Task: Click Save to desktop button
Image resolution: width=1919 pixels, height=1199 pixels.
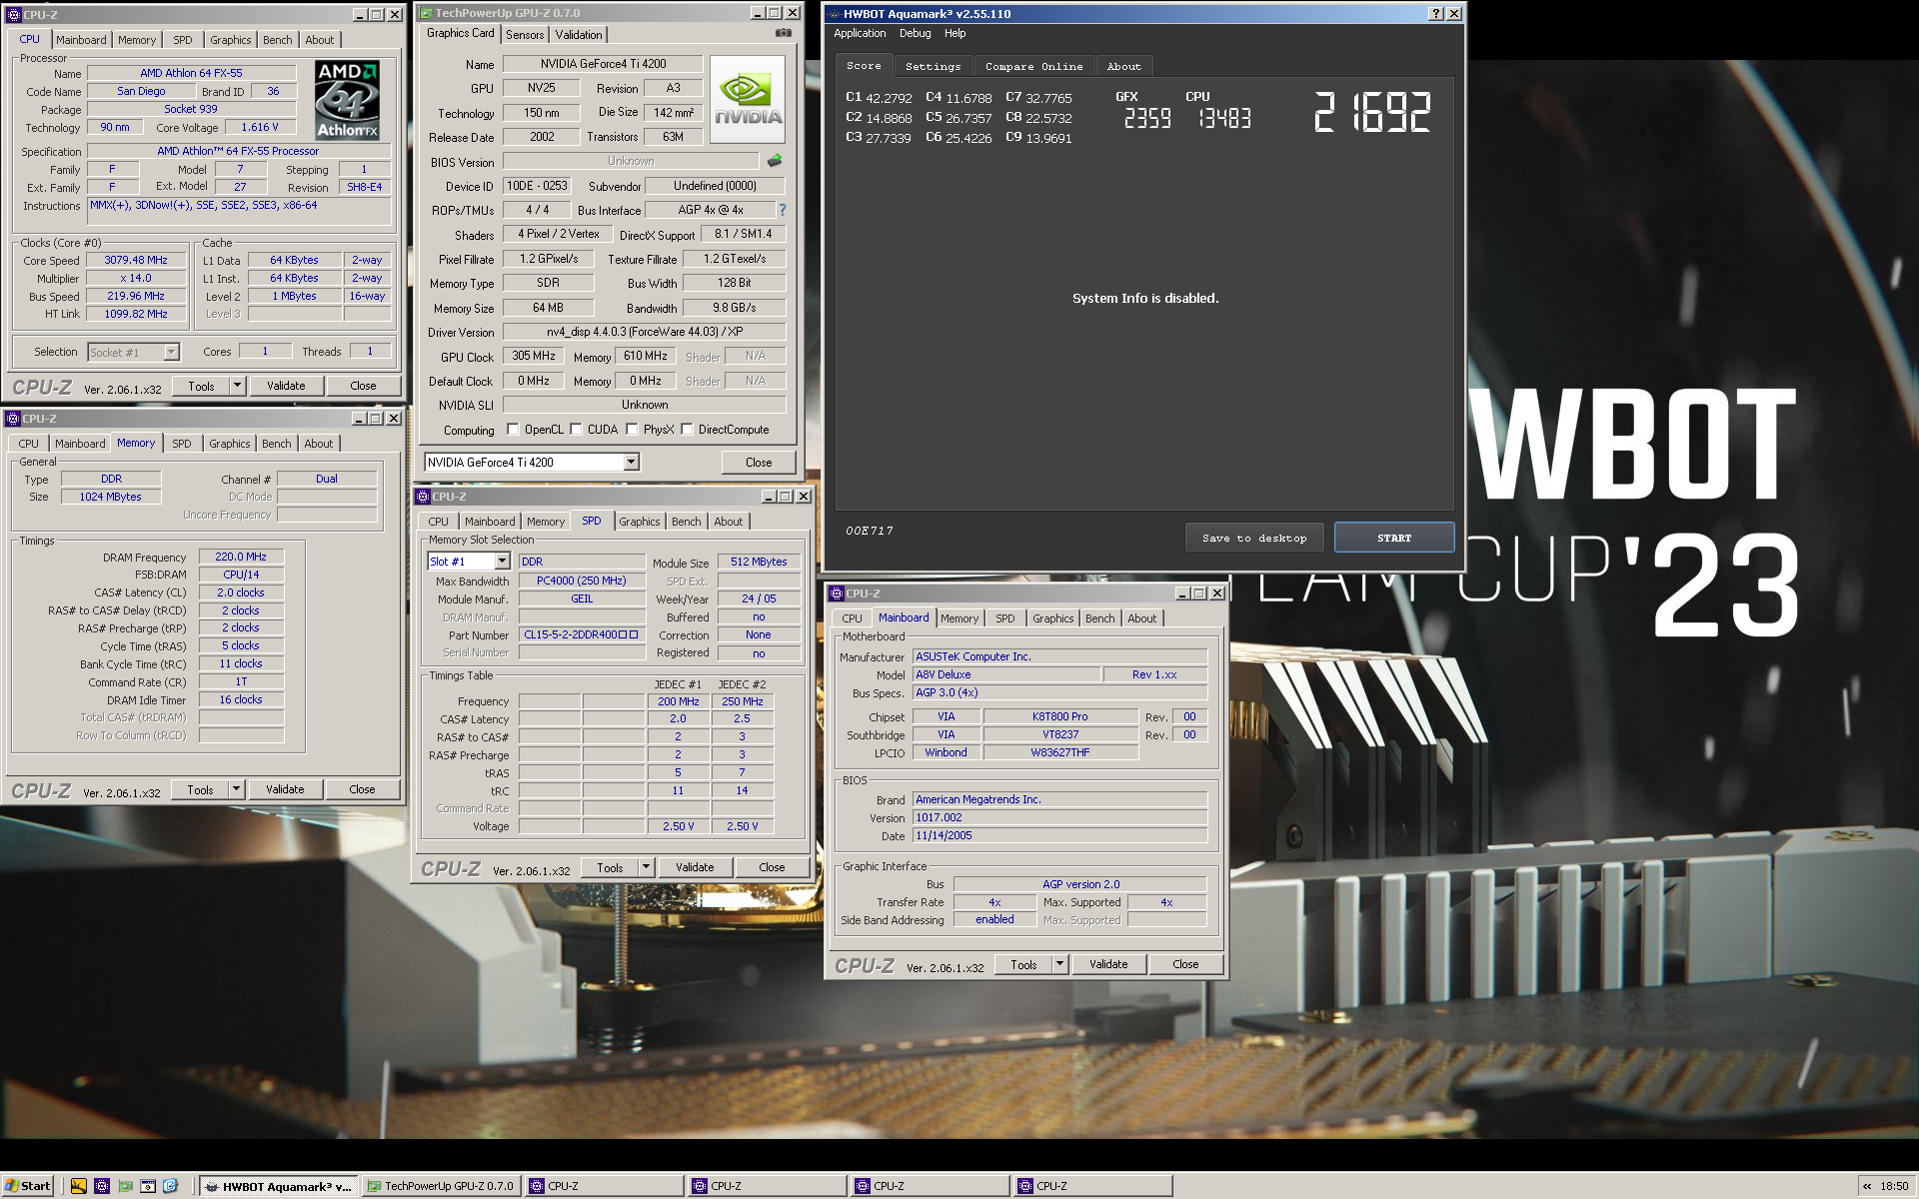Action: 1254,538
